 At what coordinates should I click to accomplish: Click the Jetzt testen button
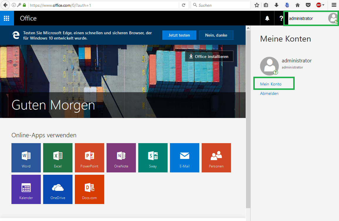click(179, 35)
